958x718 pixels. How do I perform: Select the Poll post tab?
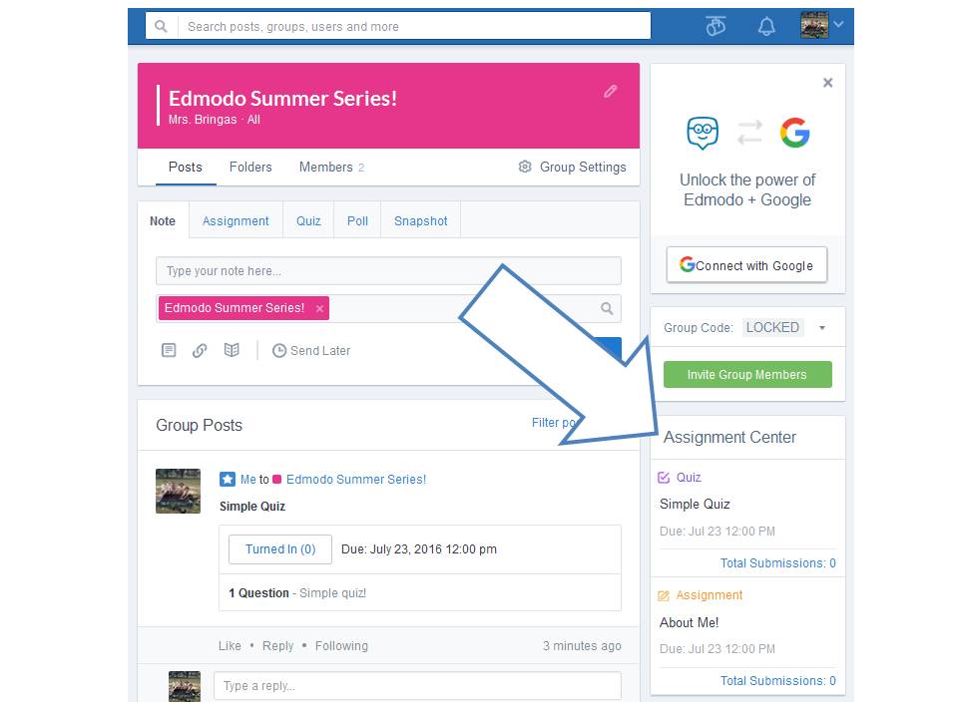pyautogui.click(x=357, y=221)
